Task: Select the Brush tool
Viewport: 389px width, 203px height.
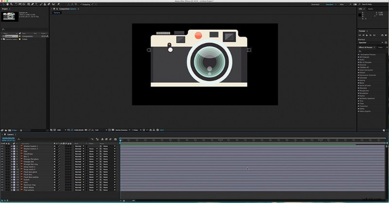Action: tap(41, 4)
